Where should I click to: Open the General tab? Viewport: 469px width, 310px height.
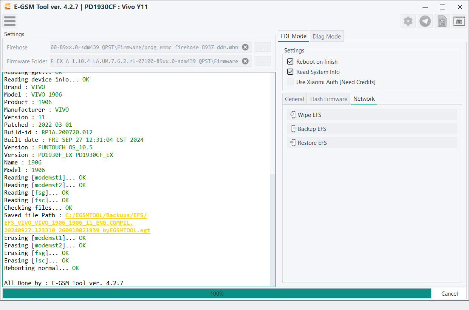click(294, 99)
